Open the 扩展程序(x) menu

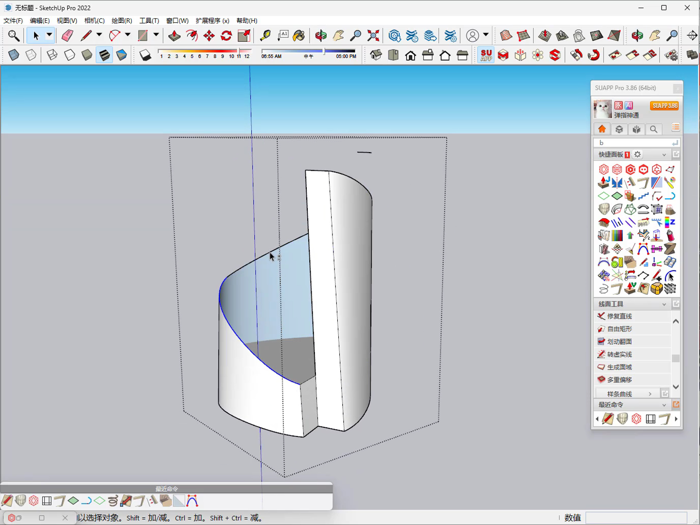[x=212, y=20]
